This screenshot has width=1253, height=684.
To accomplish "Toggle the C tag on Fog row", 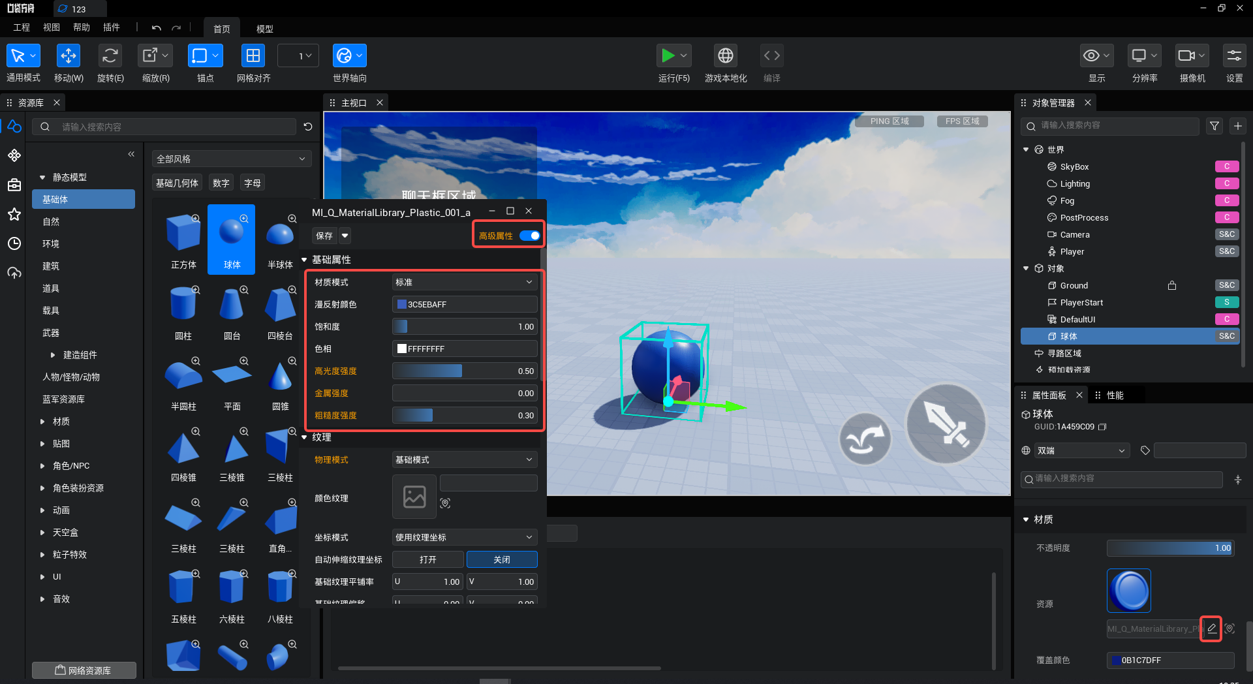I will (x=1227, y=200).
